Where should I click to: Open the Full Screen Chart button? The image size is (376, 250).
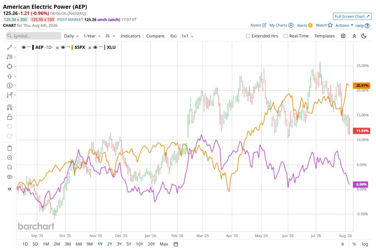(x=352, y=16)
